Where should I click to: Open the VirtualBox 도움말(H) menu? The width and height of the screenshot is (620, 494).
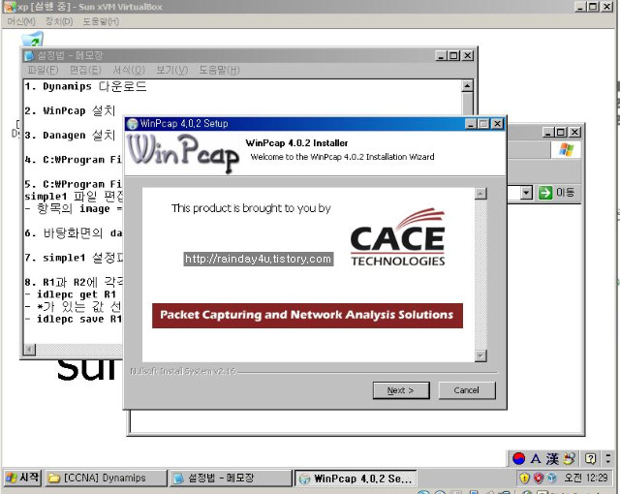[x=101, y=21]
